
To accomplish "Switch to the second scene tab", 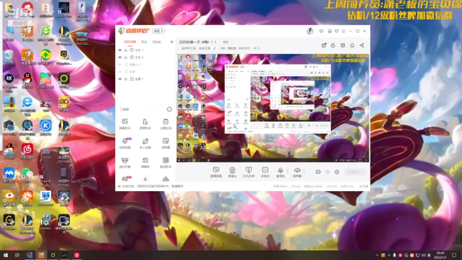I will [x=144, y=42].
